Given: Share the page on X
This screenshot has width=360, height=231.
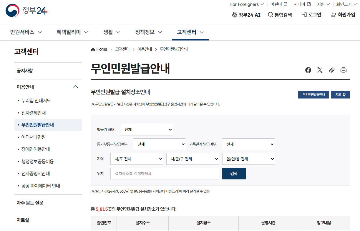Looking at the screenshot, I should tap(320, 70).
